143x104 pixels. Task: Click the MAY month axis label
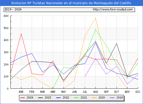pyautogui.click(x=63, y=92)
